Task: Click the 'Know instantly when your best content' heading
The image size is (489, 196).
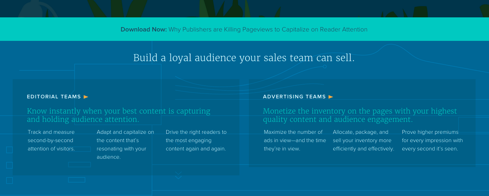Action: point(118,115)
